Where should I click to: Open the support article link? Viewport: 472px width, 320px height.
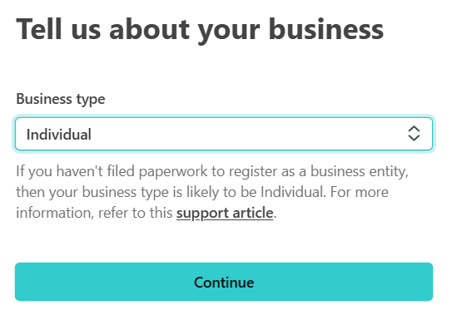225,213
